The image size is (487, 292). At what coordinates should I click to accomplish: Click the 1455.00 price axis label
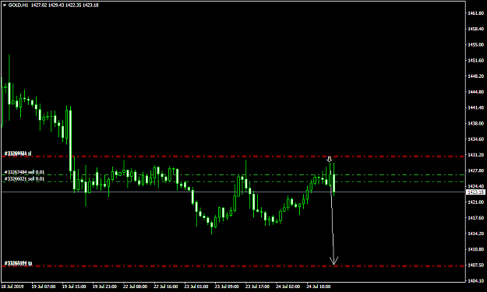(475, 44)
